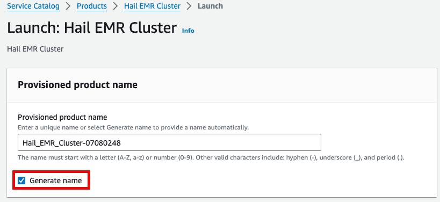
Task: Click the Generate name label text
Action: 55,181
